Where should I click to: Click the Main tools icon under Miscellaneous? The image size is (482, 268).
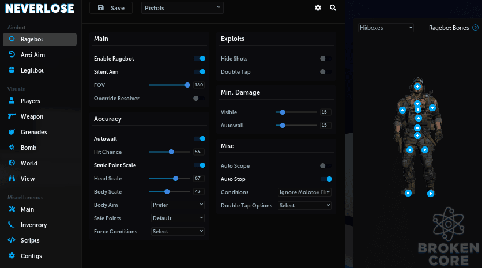(12, 209)
